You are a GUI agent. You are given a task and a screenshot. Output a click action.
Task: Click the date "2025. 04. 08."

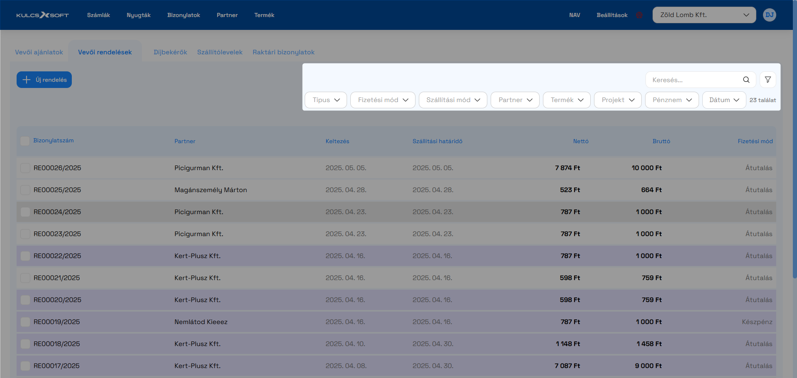[346, 366]
